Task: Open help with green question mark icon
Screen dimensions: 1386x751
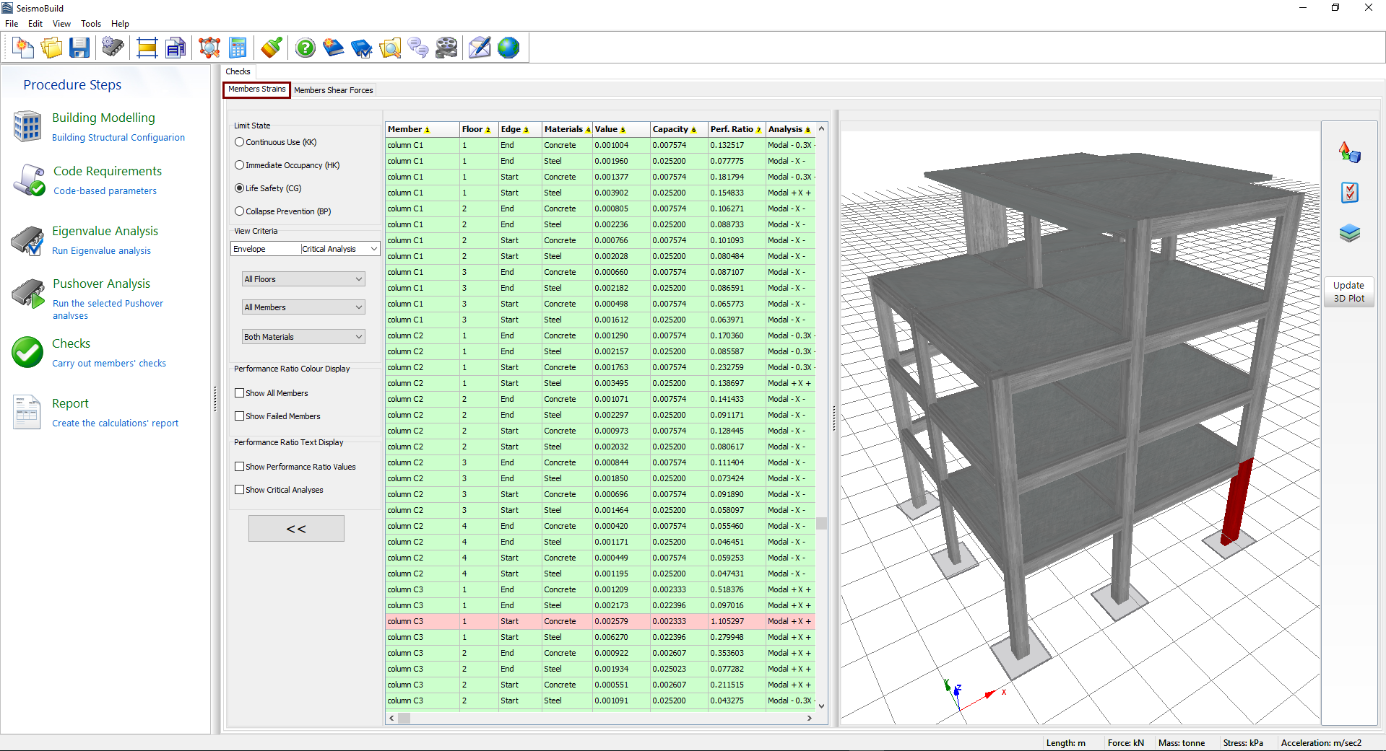Action: pos(306,48)
